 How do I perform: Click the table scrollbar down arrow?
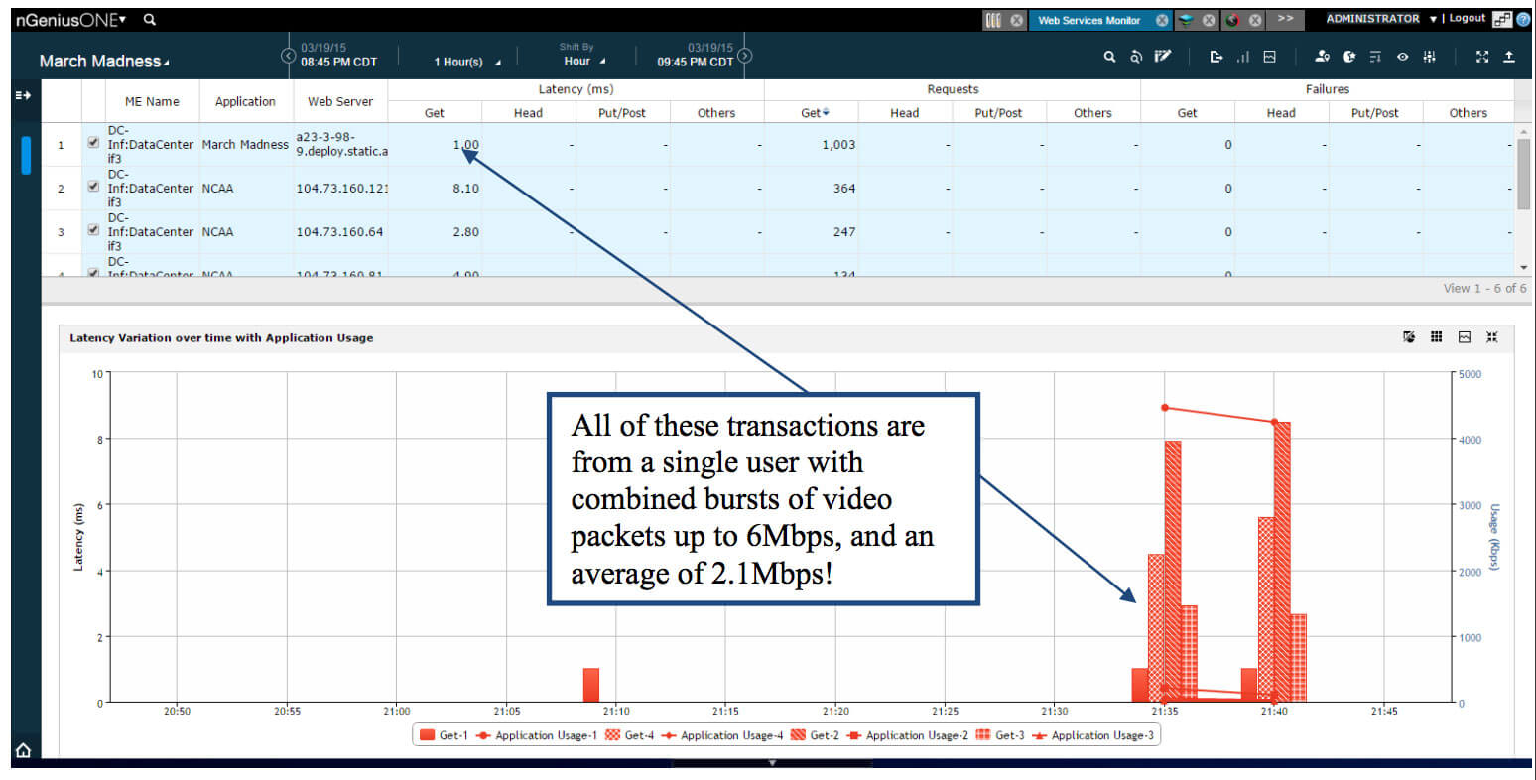pyautogui.click(x=1523, y=268)
